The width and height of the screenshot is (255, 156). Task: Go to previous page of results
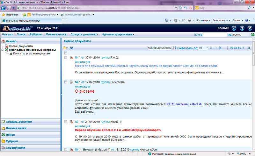tap(216, 48)
